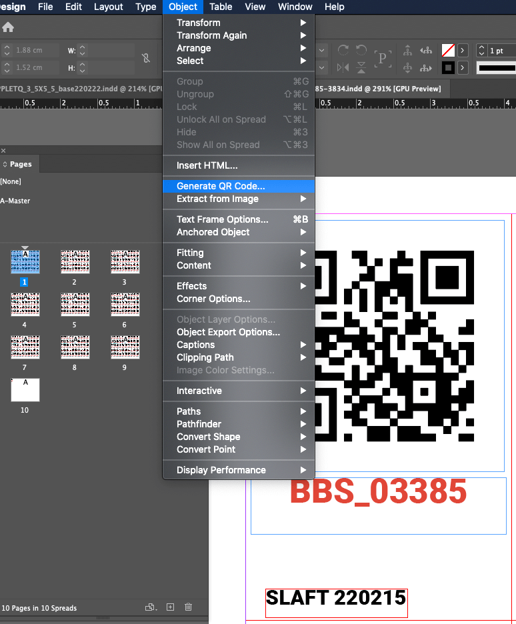Open the Fitting submenu
The image size is (516, 624).
[239, 253]
